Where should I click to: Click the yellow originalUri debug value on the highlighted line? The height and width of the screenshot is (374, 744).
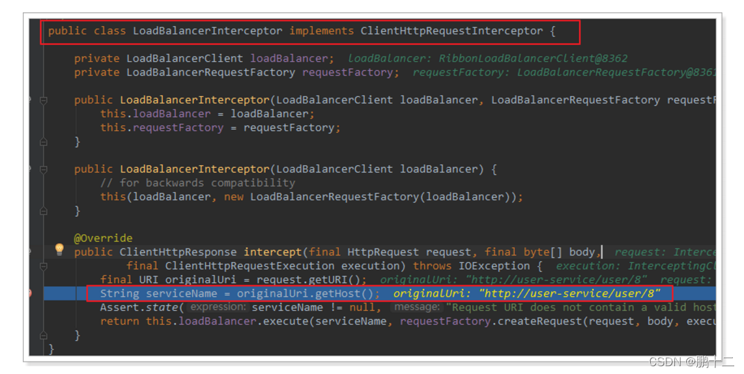[526, 294]
